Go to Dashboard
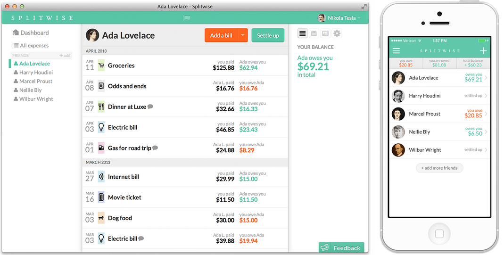Image resolution: width=504 pixels, height=255 pixels. point(31,33)
